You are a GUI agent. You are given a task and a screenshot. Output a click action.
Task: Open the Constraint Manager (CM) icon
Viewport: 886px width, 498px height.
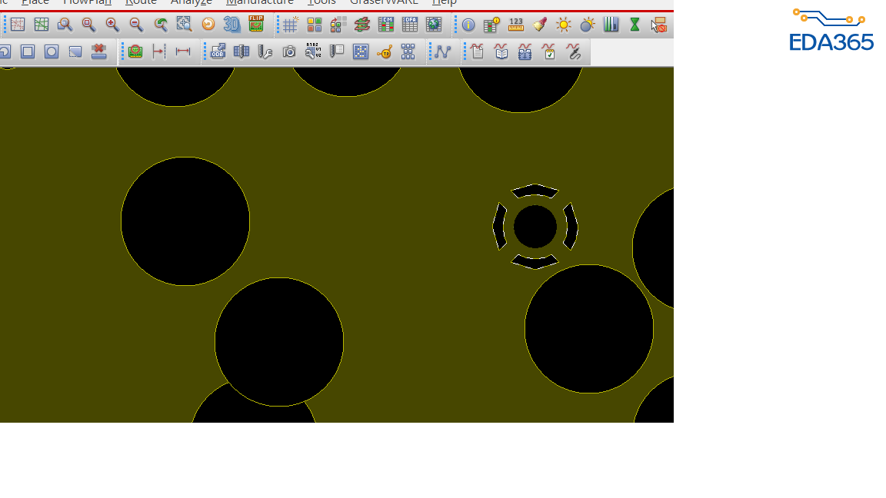coord(386,25)
